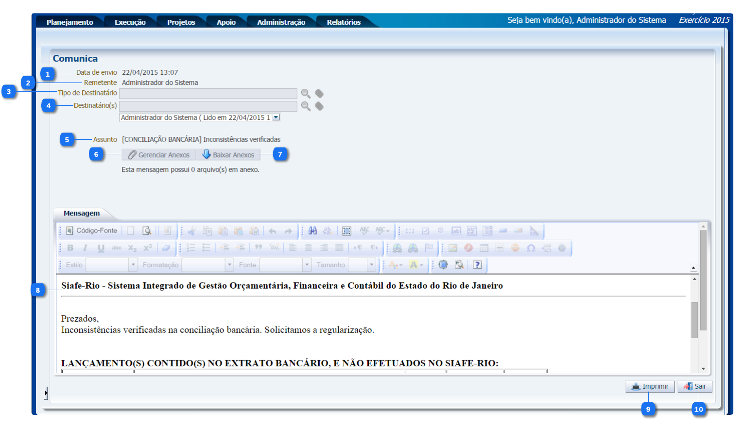Click the Select All icon in editor toolbar
Image resolution: width=743 pixels, height=427 pixels.
pyautogui.click(x=346, y=231)
